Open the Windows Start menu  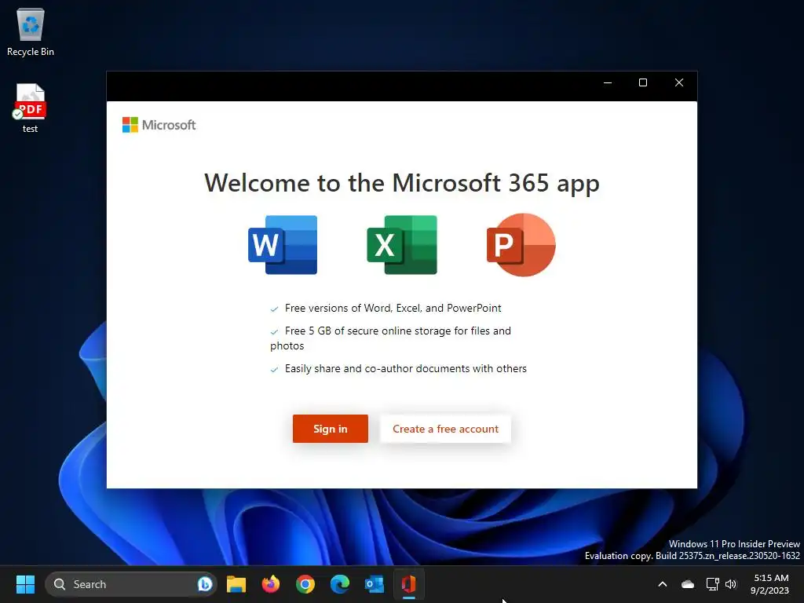(25, 584)
